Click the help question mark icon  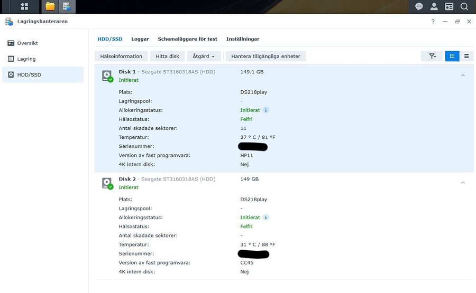click(433, 22)
